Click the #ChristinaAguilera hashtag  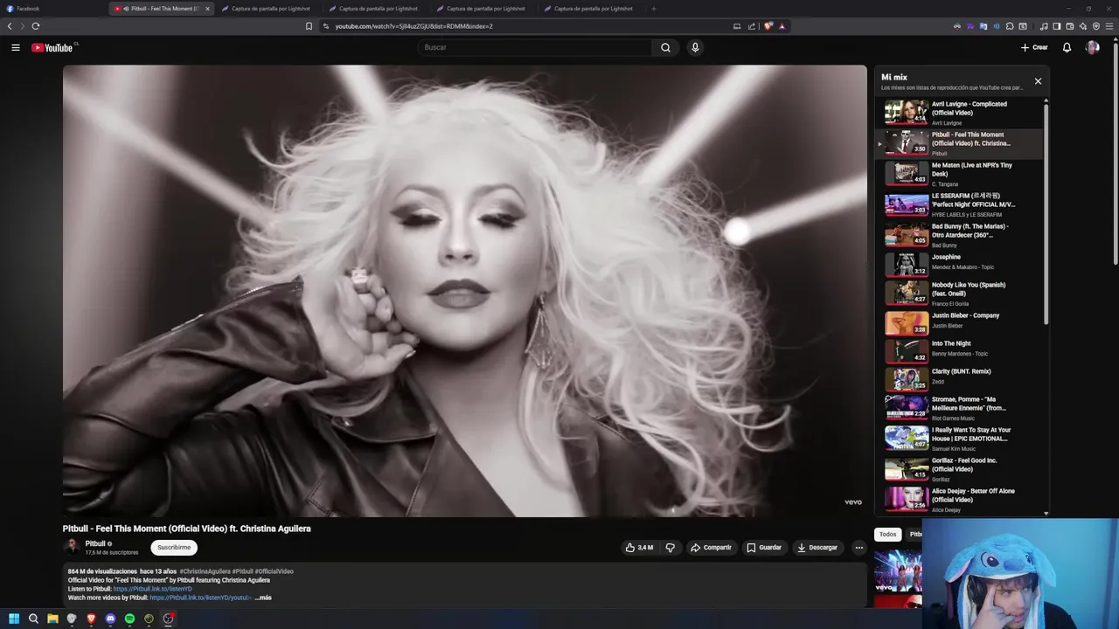coord(205,571)
